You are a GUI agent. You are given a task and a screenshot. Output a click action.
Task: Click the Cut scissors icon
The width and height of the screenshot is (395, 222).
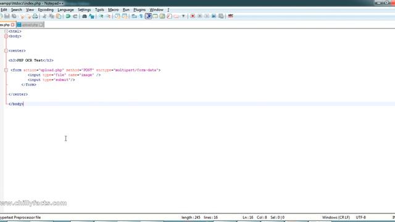tap(44, 16)
